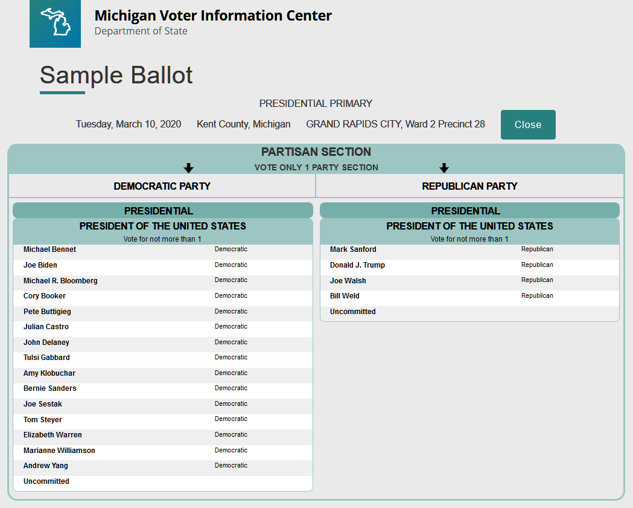
Task: Select Michael R. Bloomberg row
Action: 60,281
